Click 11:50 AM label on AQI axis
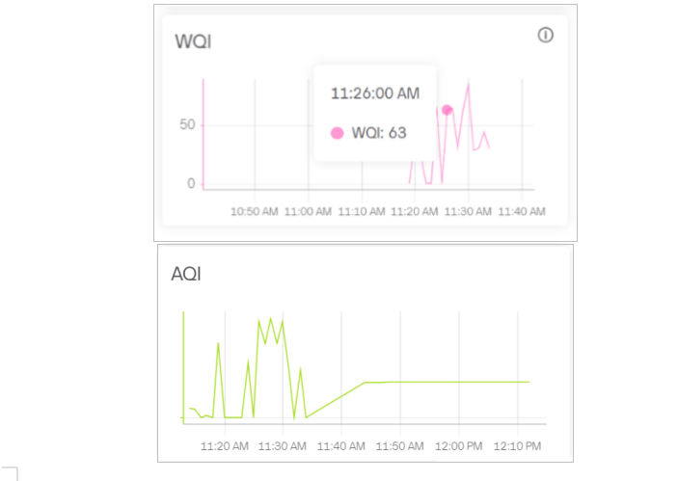The height and width of the screenshot is (481, 678). tap(400, 446)
